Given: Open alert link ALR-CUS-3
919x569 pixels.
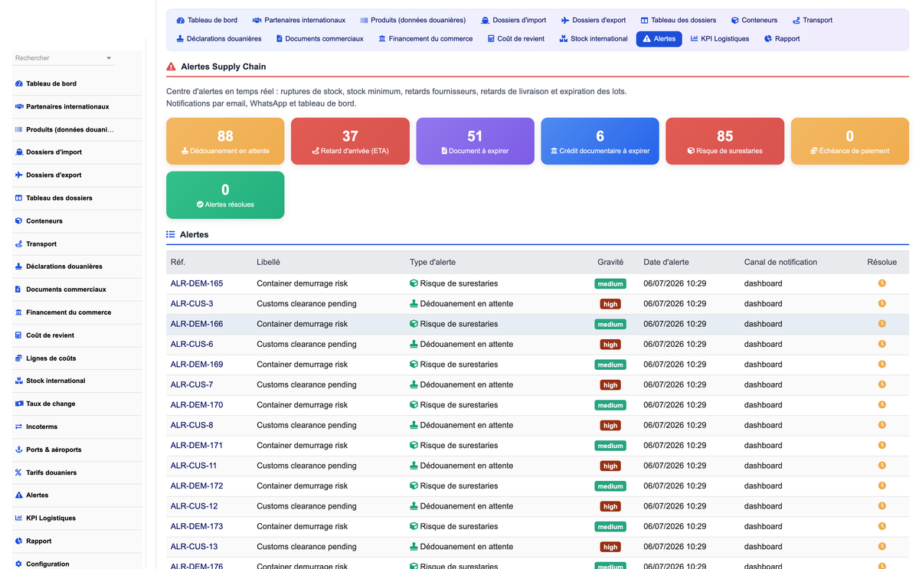Looking at the screenshot, I should tap(191, 304).
